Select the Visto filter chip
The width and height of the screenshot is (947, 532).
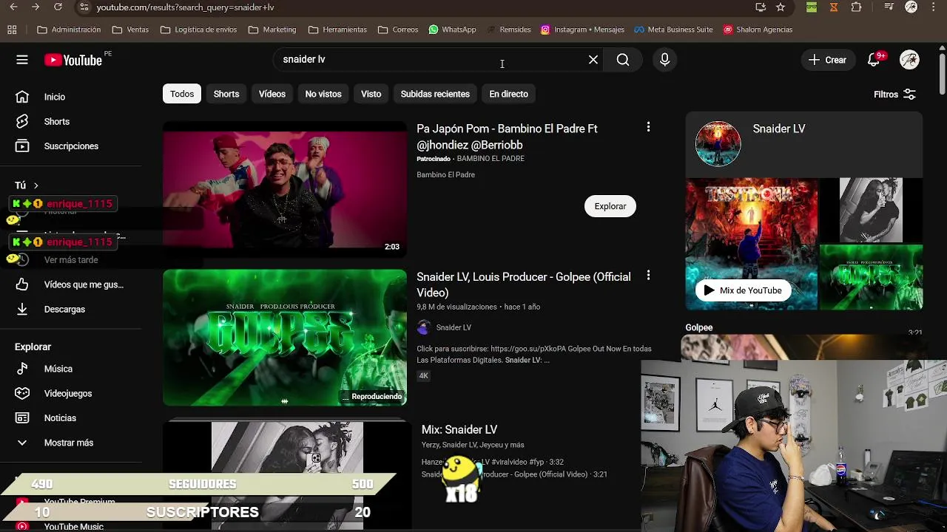point(371,94)
